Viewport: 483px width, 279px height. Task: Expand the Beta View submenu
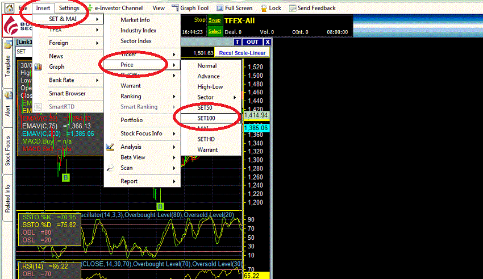pos(142,157)
